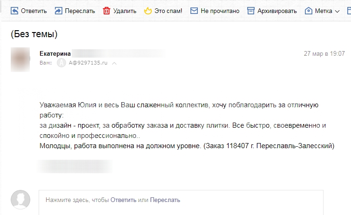Click the Переслать link in reply box
Viewport: 351px width, 215px height.
(x=165, y=200)
